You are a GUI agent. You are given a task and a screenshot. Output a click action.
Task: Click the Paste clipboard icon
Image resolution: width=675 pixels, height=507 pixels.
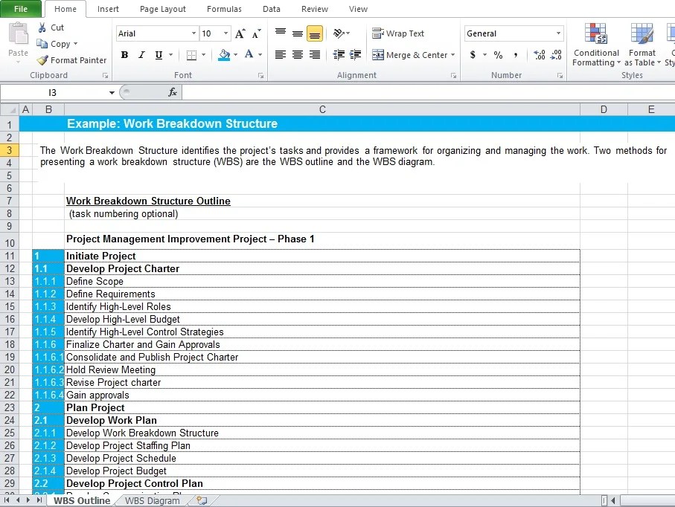[18, 34]
